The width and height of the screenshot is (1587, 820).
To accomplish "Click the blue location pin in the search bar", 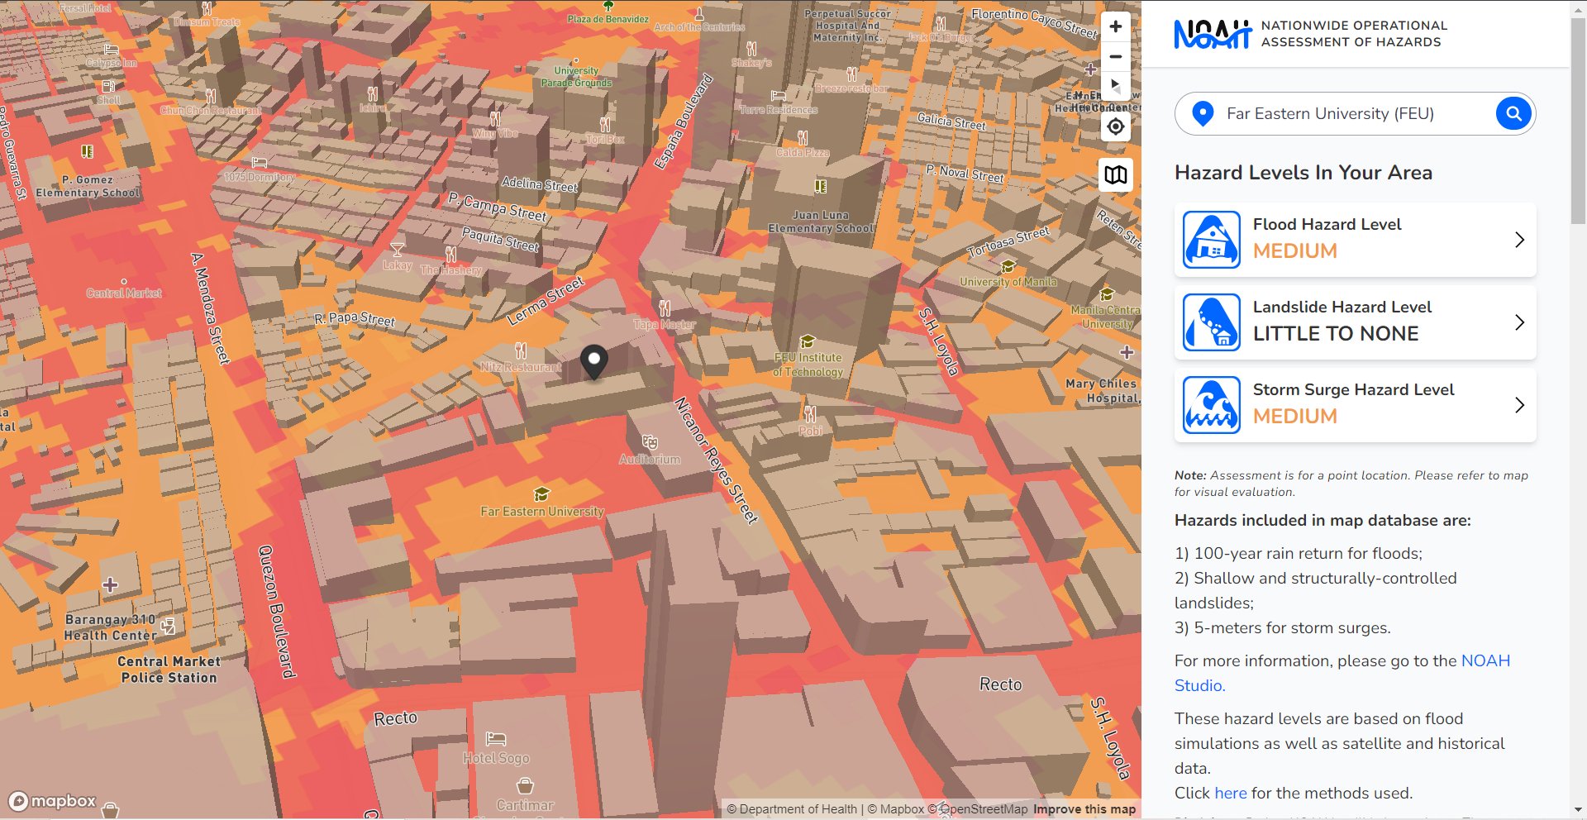I will pos(1203,113).
